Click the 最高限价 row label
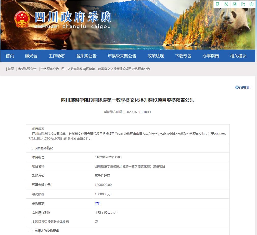The image size is (257, 235). (38, 194)
